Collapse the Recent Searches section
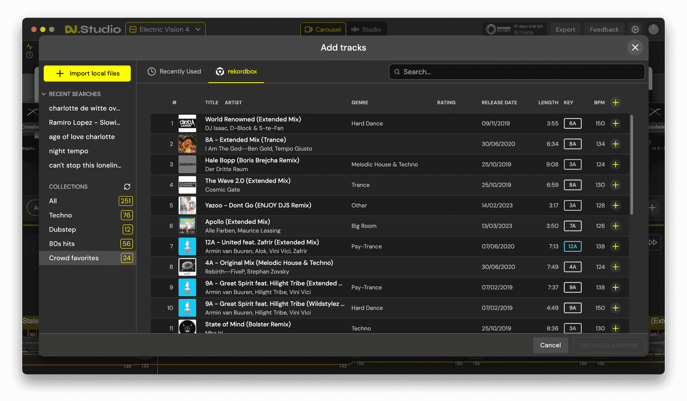 click(x=44, y=94)
